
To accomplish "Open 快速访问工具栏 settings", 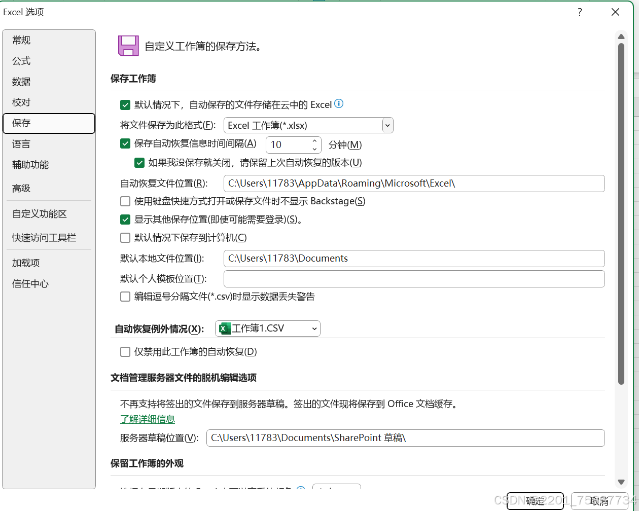I will (x=49, y=237).
